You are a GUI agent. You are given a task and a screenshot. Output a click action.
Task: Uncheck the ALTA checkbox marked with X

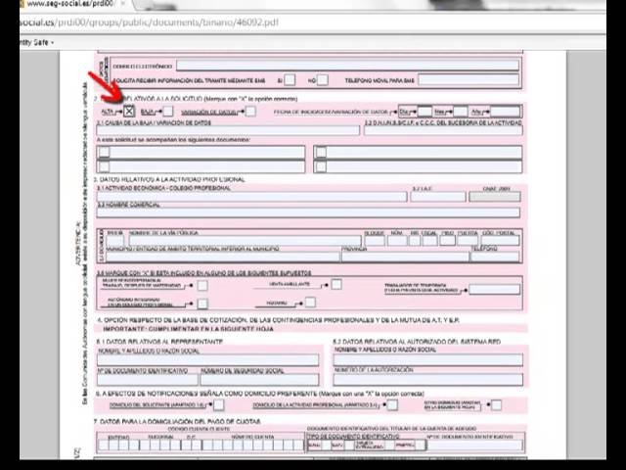point(129,112)
